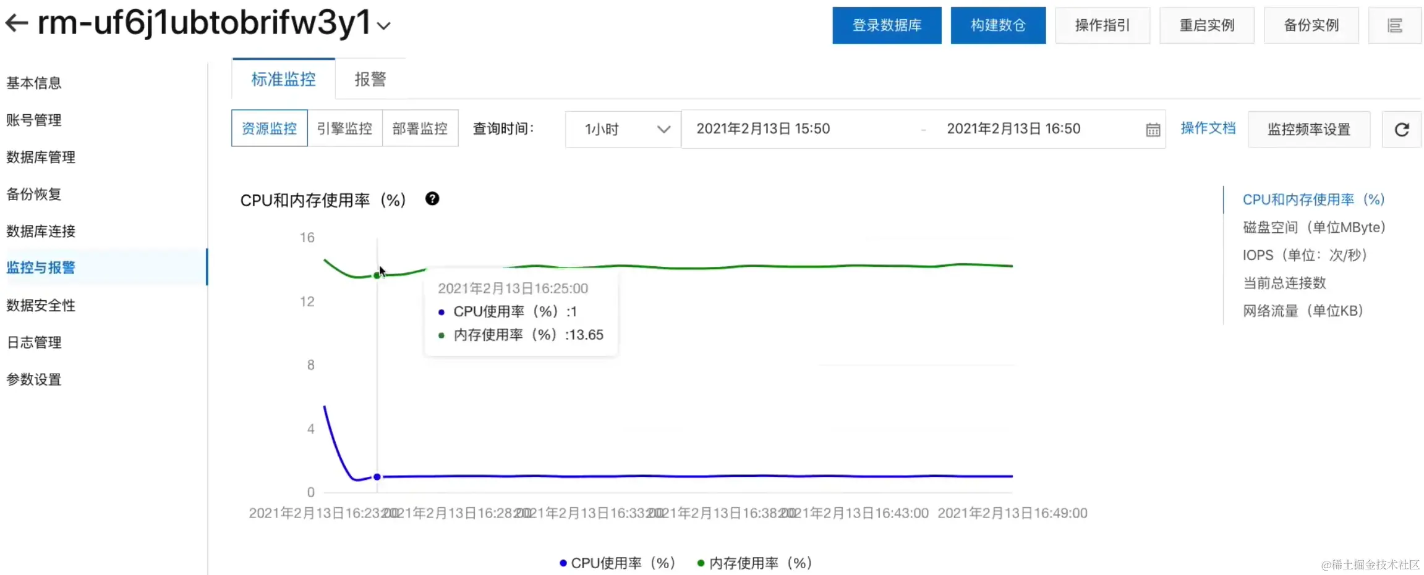The image size is (1424, 575).
Task: Switch to the 报警 tab
Action: point(370,79)
